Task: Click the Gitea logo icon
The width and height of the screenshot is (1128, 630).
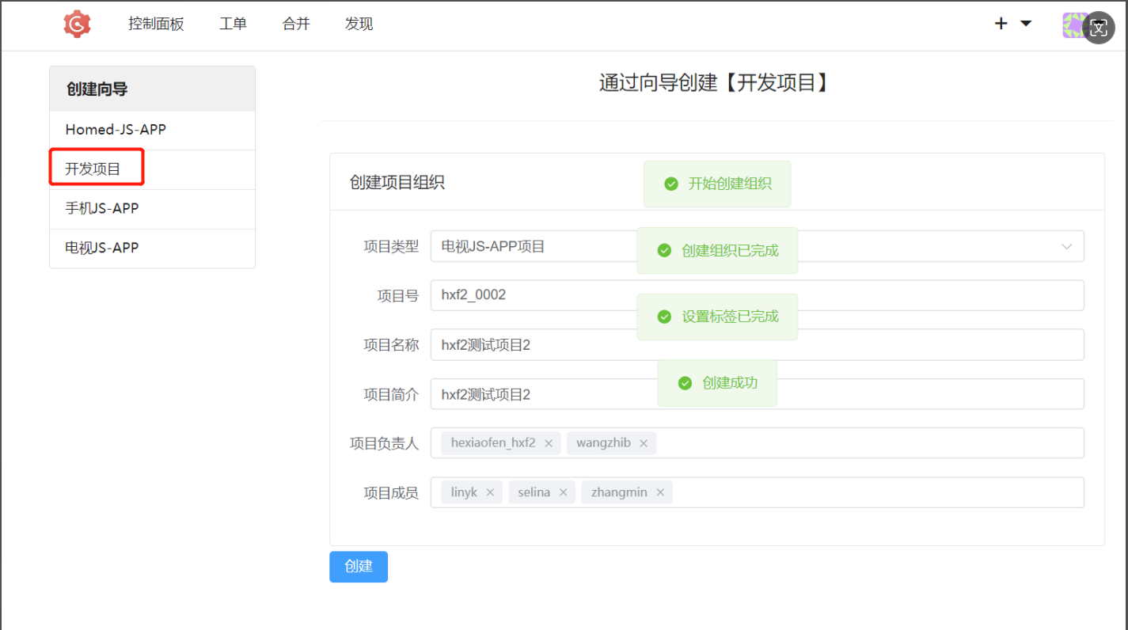Action: [x=77, y=24]
